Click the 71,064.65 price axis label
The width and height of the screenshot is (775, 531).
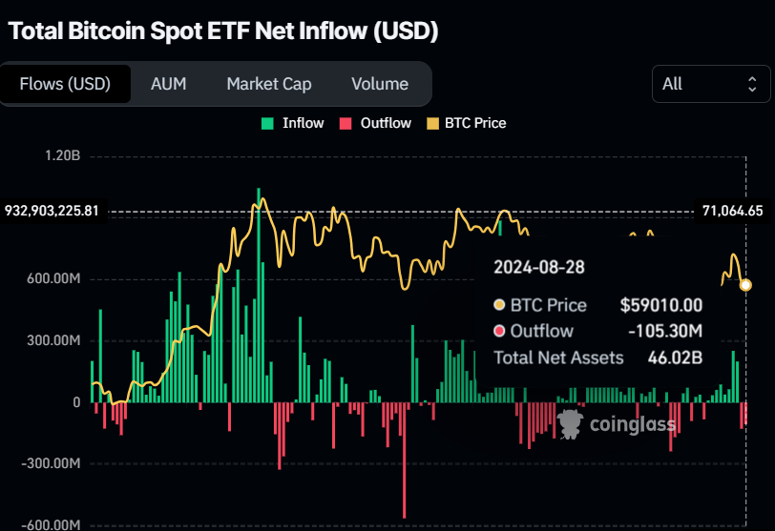pyautogui.click(x=732, y=211)
